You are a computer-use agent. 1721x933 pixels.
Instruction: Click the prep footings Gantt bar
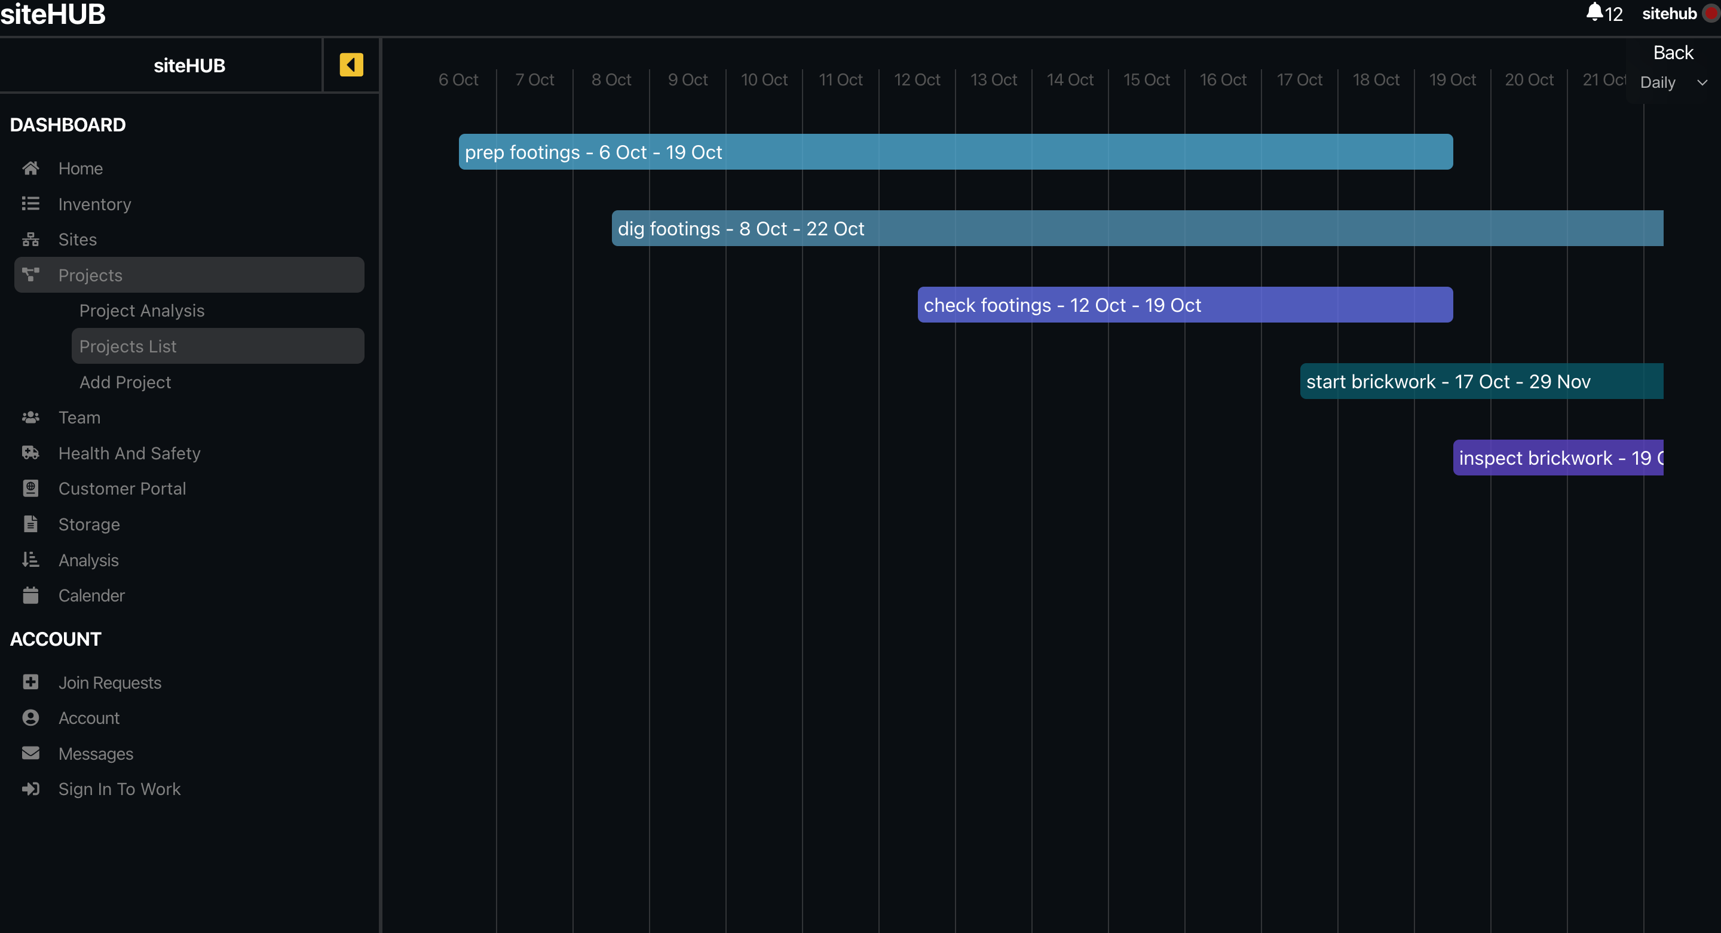[955, 151]
